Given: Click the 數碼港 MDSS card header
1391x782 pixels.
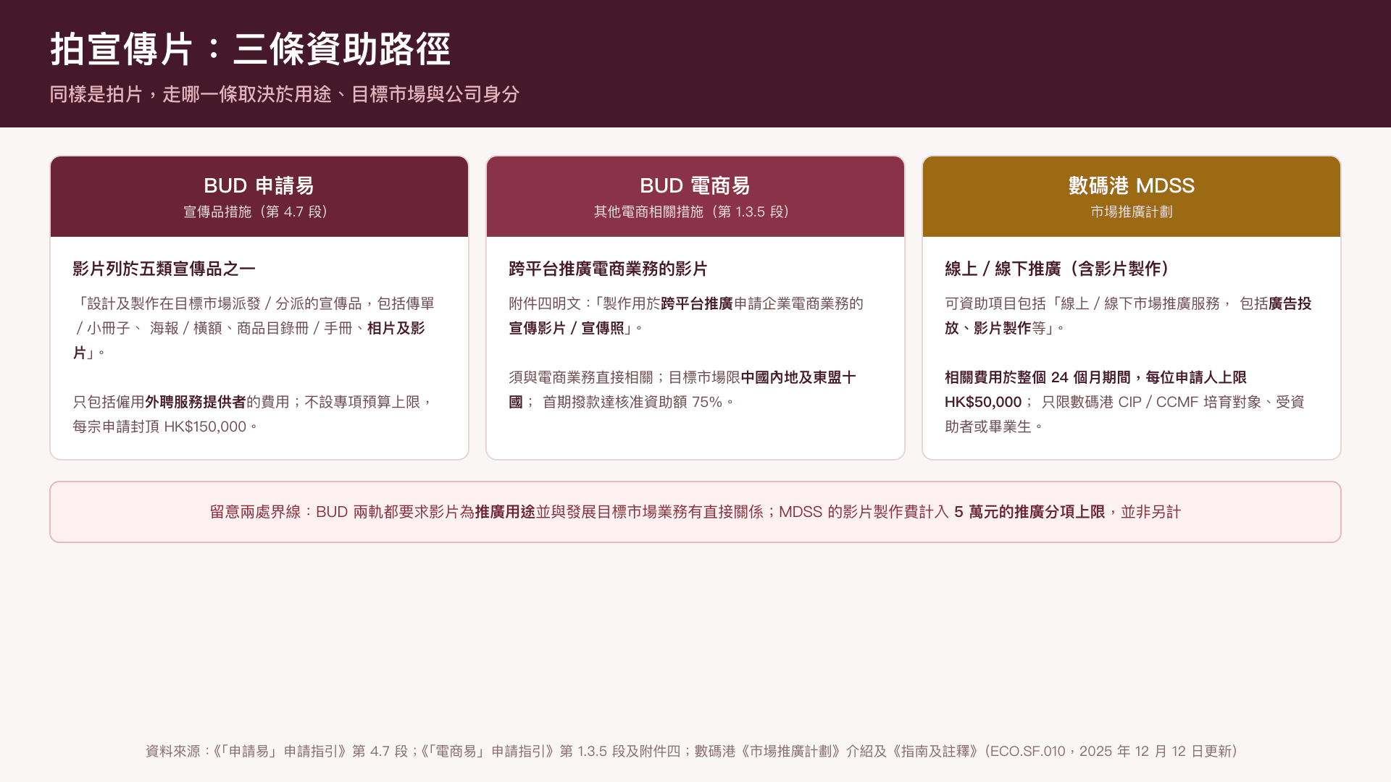Looking at the screenshot, I should (1132, 196).
